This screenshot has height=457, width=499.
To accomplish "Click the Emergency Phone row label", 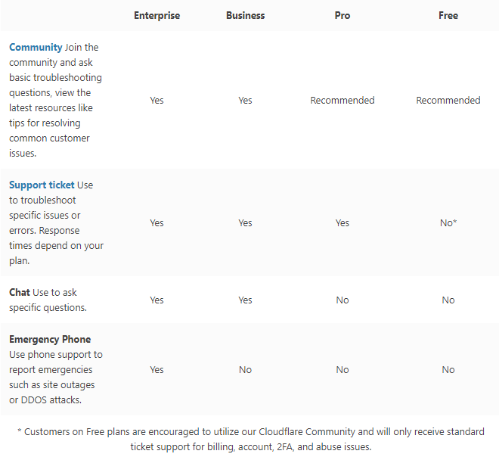I will [x=50, y=340].
